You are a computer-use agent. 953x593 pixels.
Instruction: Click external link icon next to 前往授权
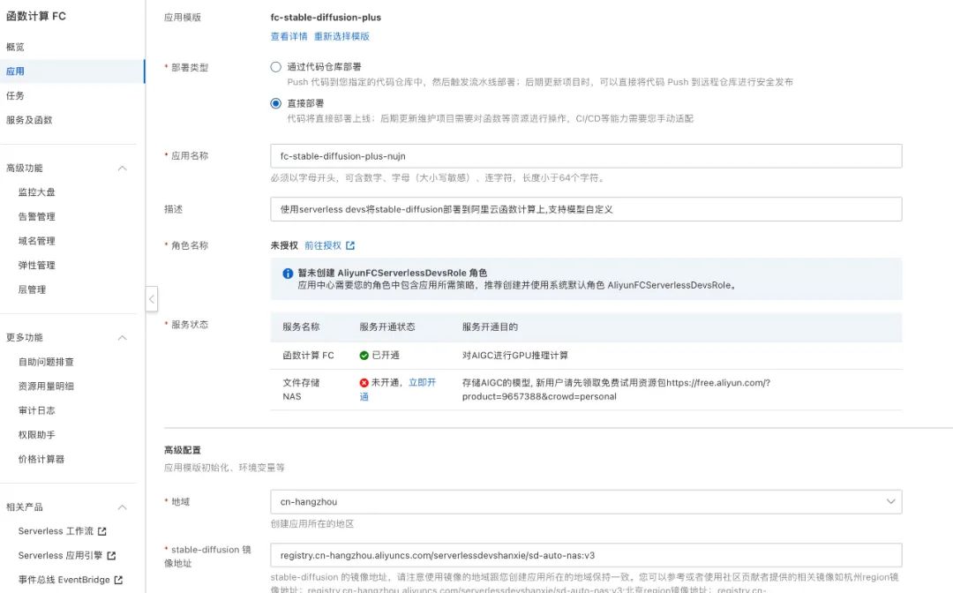point(350,245)
